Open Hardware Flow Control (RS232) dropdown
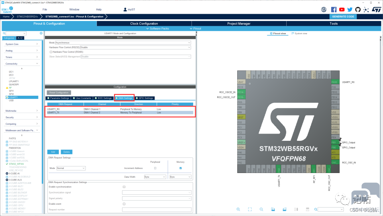 pos(135,47)
